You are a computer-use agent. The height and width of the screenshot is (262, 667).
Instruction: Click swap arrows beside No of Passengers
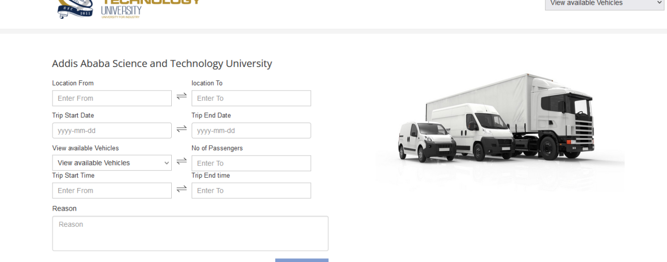(182, 161)
